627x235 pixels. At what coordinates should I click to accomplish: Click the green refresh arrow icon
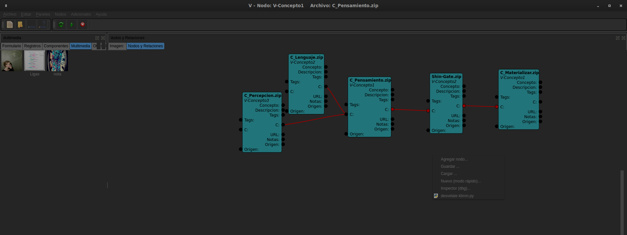[x=61, y=24]
